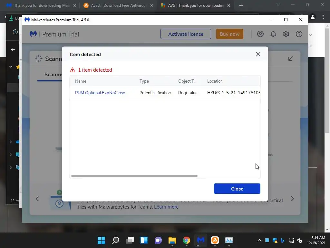Open Malwarebytes notifications bell

[273, 34]
